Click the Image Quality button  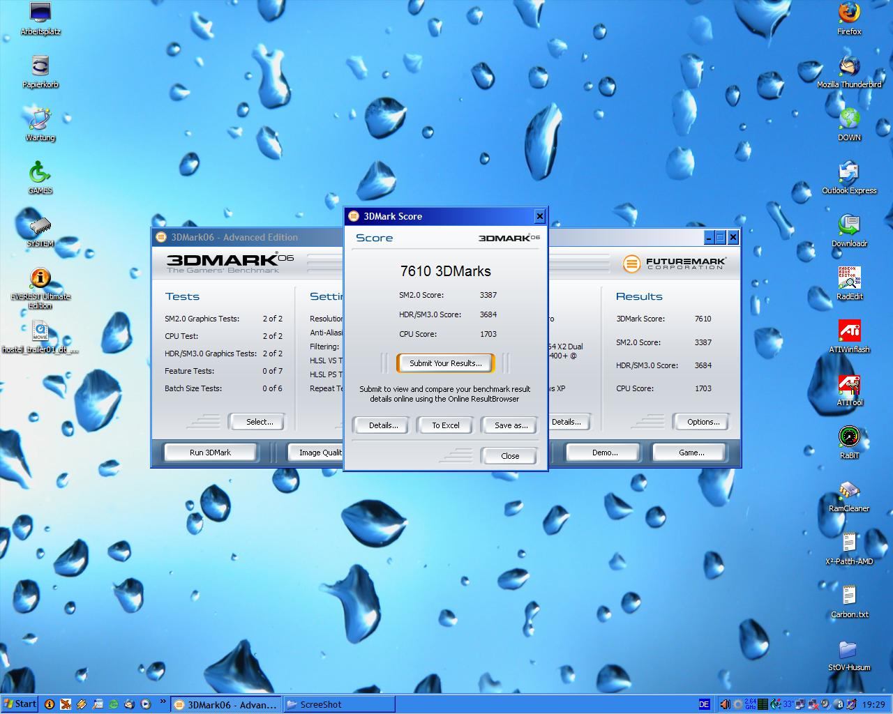point(316,453)
